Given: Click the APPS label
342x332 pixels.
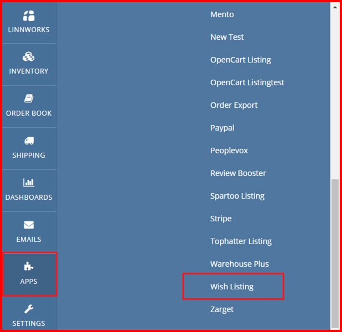Looking at the screenshot, I should click(x=29, y=282).
